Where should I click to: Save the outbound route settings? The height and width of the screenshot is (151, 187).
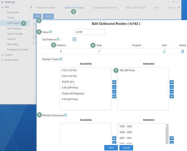[111, 148]
